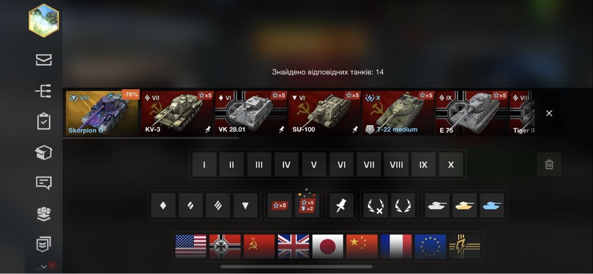Filter by the Japanese flag nation
The width and height of the screenshot is (593, 274).
(x=328, y=246)
